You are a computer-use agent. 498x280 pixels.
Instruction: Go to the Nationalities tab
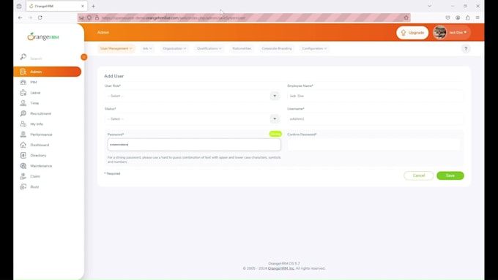242,48
